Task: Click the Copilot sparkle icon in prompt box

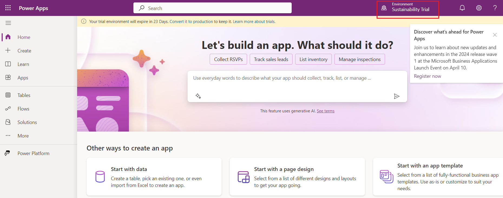Action: coord(198,96)
